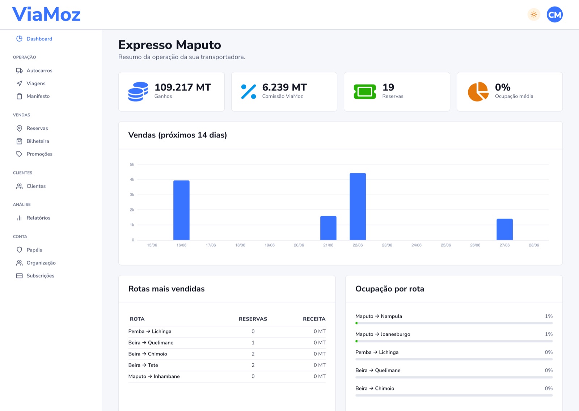Click the Organização users icon
The image size is (579, 411).
pyautogui.click(x=20, y=263)
